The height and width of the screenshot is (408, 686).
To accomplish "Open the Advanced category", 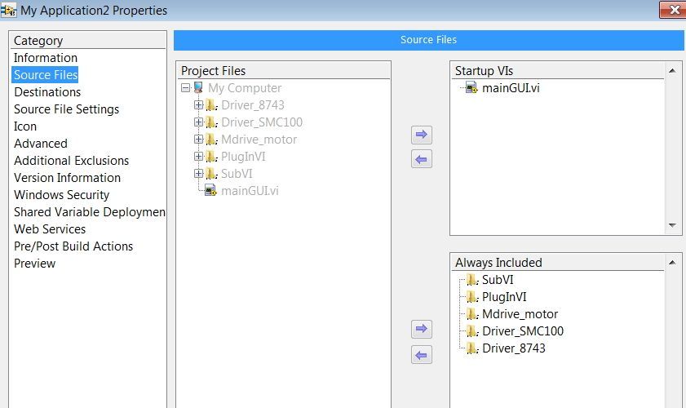I will click(x=41, y=144).
